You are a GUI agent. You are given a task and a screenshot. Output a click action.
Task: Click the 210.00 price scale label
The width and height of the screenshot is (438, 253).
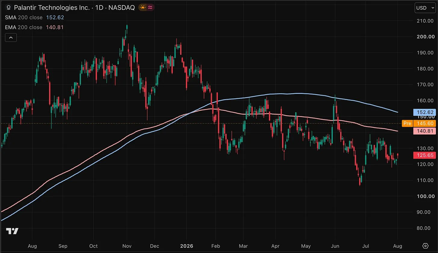425,21
